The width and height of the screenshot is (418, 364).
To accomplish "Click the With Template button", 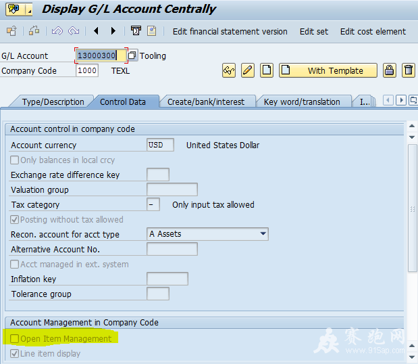I will (328, 70).
